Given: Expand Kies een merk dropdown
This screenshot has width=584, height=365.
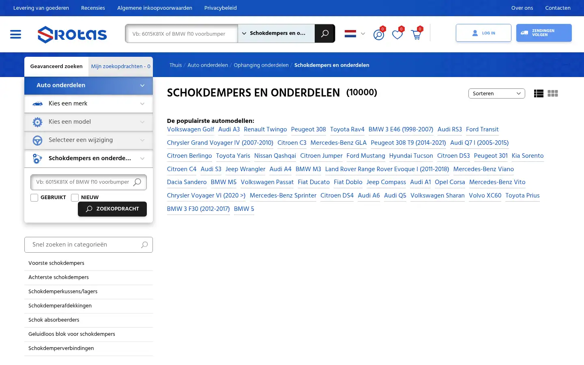Looking at the screenshot, I should pos(88,104).
